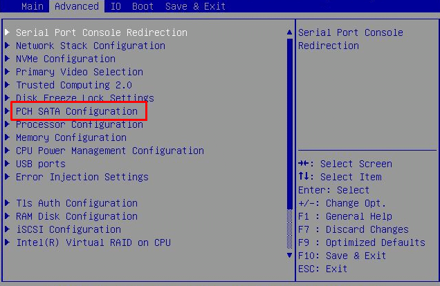Screen dimensions: 440x286
Task: Choose PCH SATA Configuration
Action: [x=76, y=111]
